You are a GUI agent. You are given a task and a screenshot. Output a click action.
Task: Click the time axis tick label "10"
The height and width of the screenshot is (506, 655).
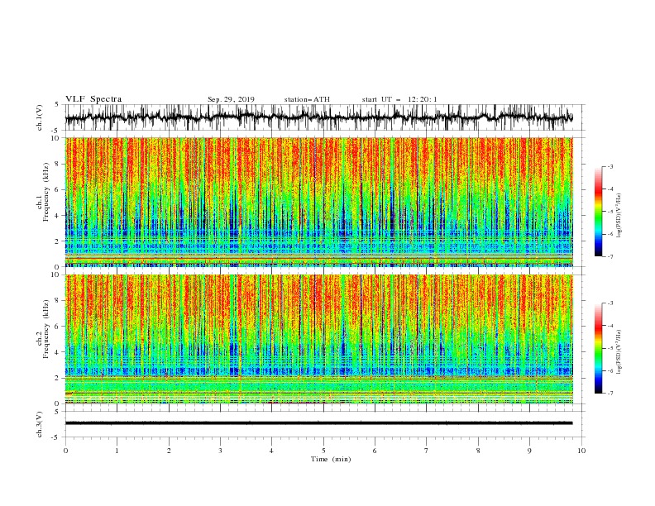581,451
